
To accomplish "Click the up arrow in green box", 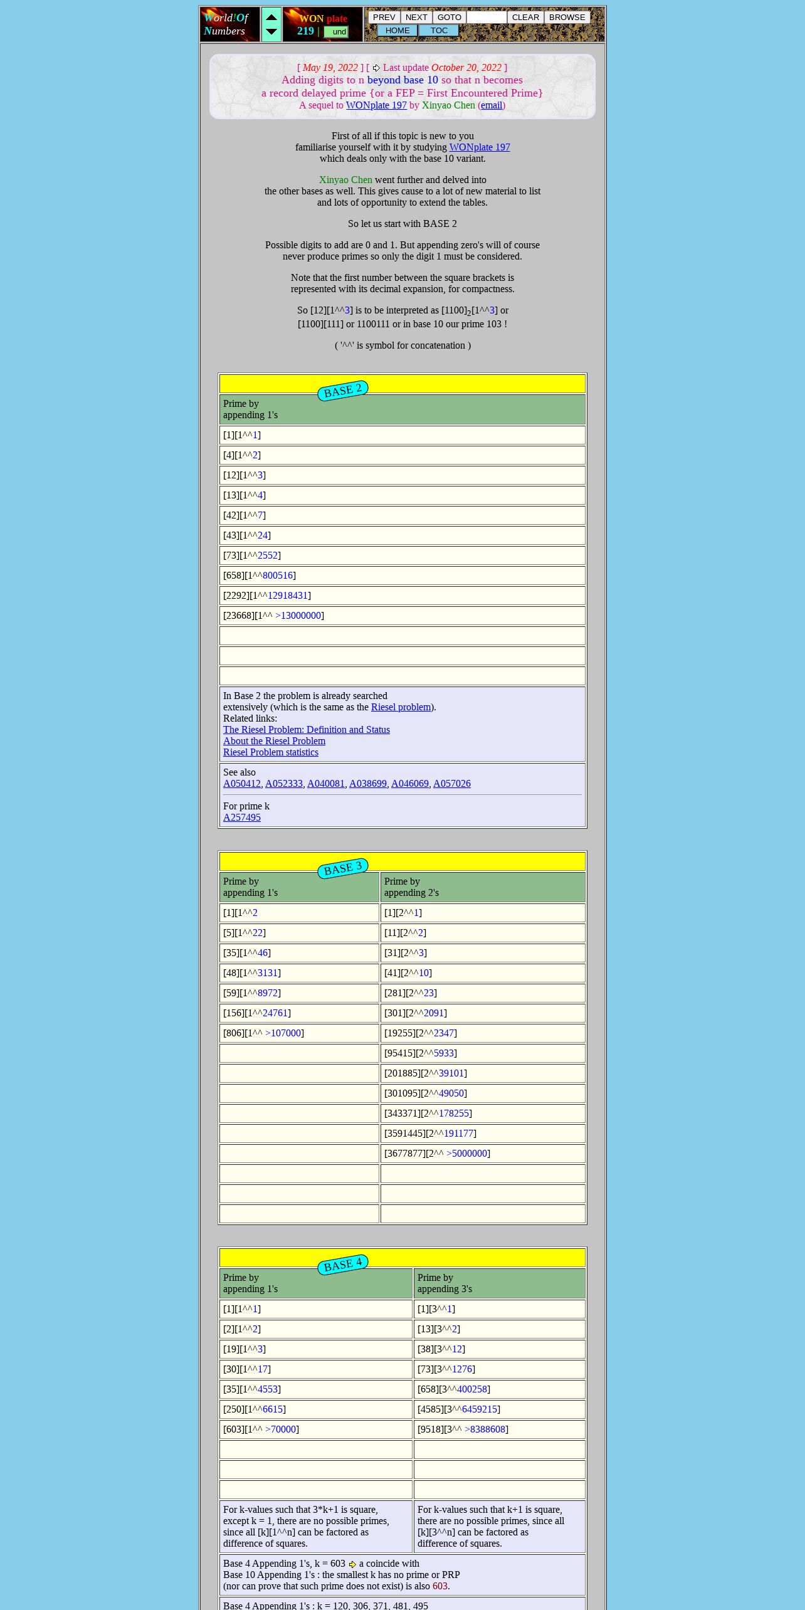I will [271, 17].
